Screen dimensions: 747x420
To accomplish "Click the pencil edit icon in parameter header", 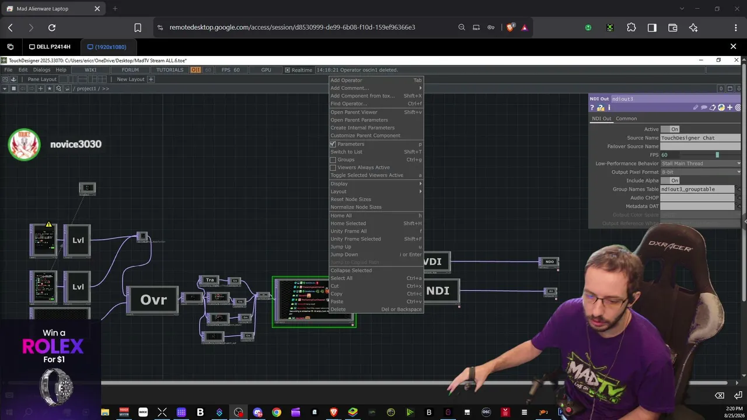I will [x=696, y=108].
